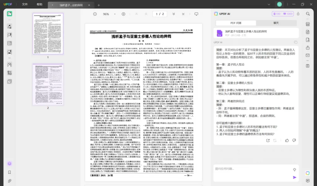Share this file with others

click(x=308, y=48)
